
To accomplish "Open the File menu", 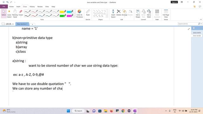I will (4, 6).
